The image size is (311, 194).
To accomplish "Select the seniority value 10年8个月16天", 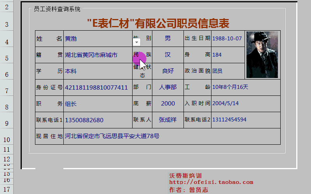I will coord(246,88).
